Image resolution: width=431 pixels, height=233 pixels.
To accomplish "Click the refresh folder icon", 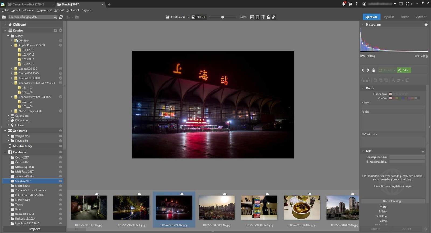I will point(61,17).
